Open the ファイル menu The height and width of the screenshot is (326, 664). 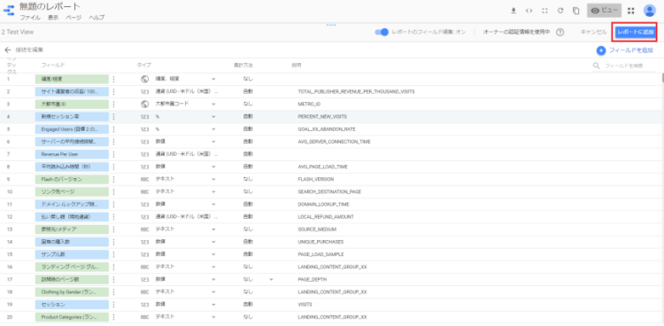30,18
